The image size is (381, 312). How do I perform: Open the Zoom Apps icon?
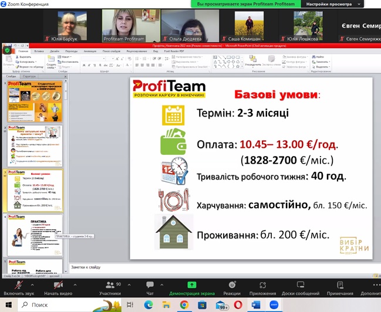pos(262,285)
